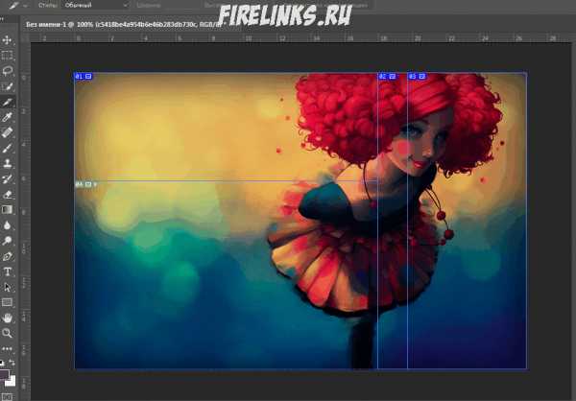The width and height of the screenshot is (576, 401).
Task: Select the Eraser tool
Action: (7, 194)
